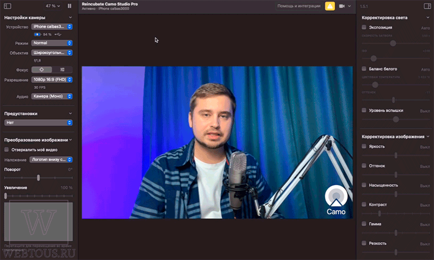This screenshot has width=434, height=260.
Task: Click the Поворот rotation slider
Action: click(38, 178)
